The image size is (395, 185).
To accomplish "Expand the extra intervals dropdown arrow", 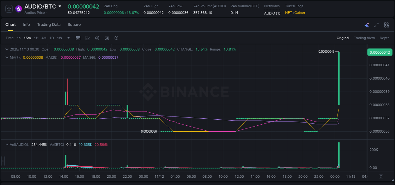I will click(68, 38).
